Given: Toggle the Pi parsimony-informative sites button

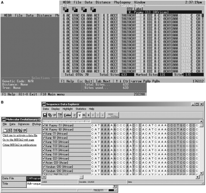Looking at the screenshot, I should [84, 115].
